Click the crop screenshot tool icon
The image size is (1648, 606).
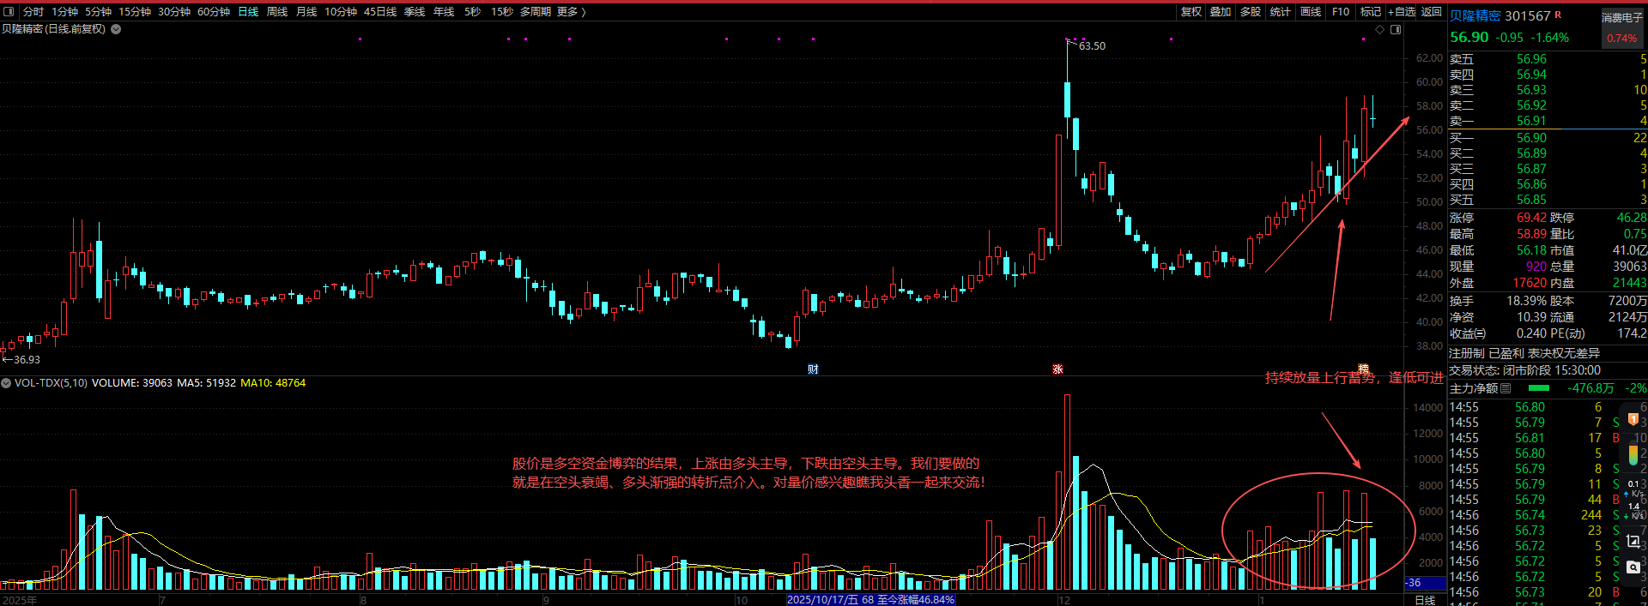click(1633, 541)
